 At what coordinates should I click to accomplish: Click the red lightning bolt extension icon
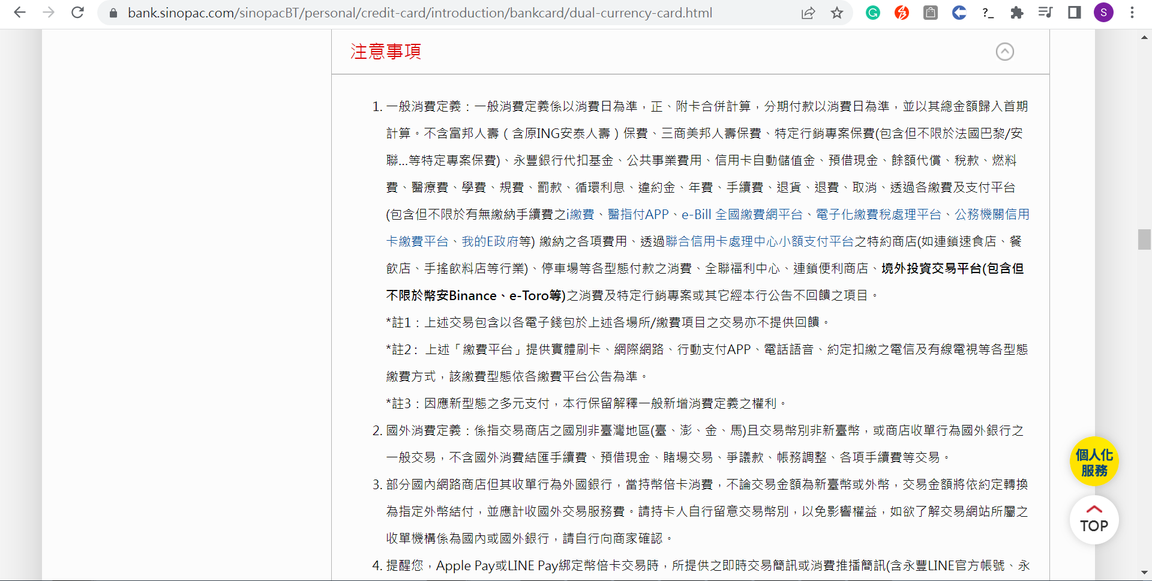[902, 13]
